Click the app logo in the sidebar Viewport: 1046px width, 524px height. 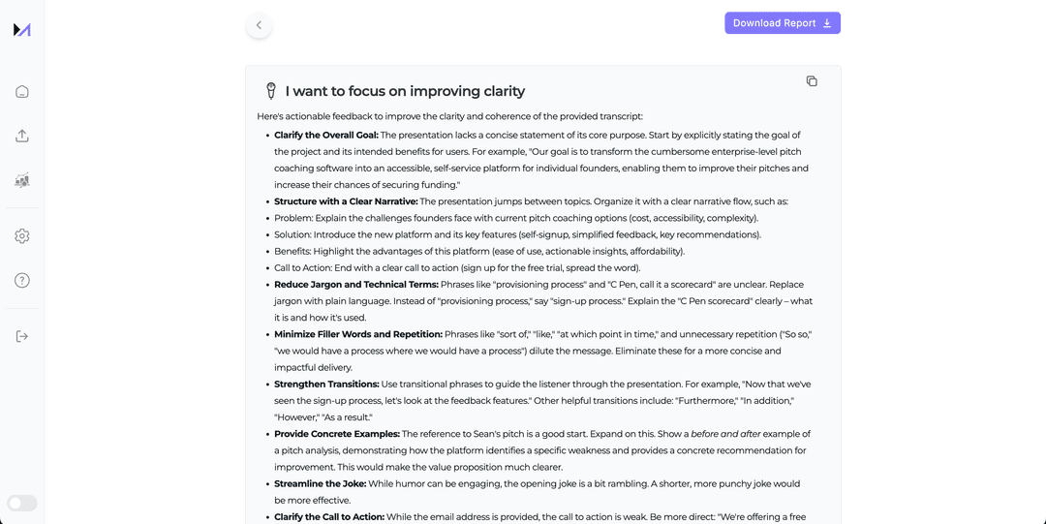[22, 30]
